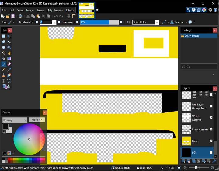Open the Layers menu

click(x=40, y=10)
